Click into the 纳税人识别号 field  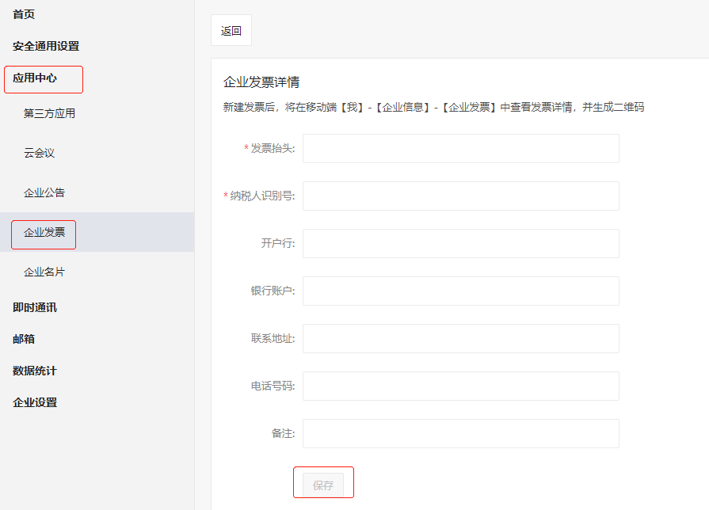(x=460, y=196)
